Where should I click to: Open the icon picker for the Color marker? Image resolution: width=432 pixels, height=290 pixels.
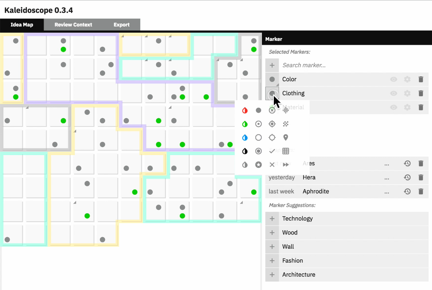(272, 79)
